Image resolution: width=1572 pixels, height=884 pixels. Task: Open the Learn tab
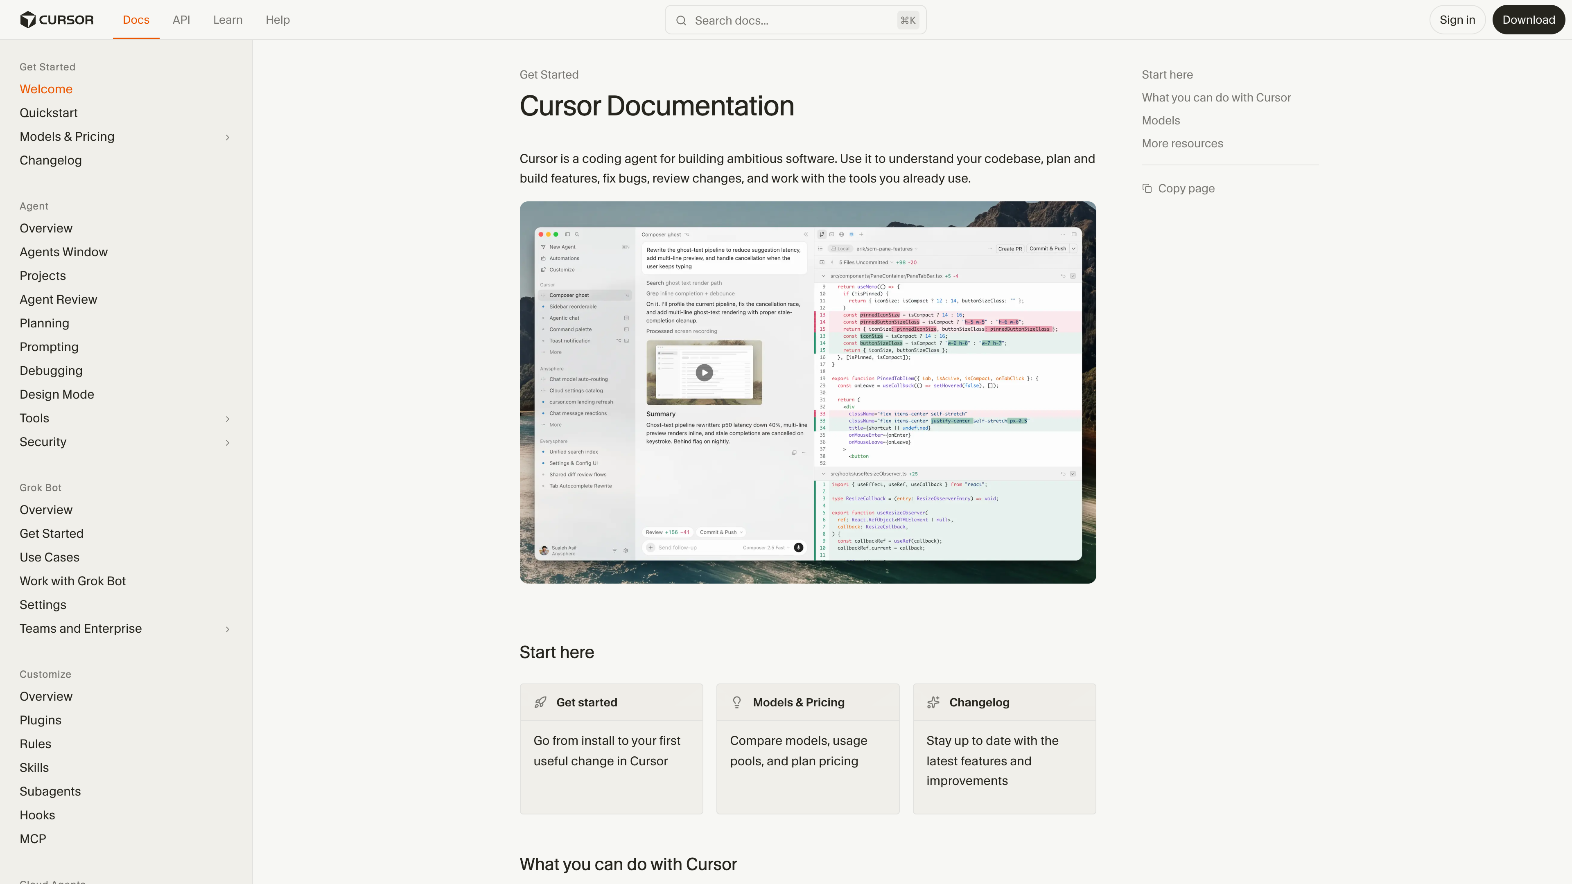228,20
